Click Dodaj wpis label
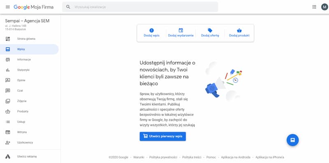The width and height of the screenshot is (329, 163). 151,35
